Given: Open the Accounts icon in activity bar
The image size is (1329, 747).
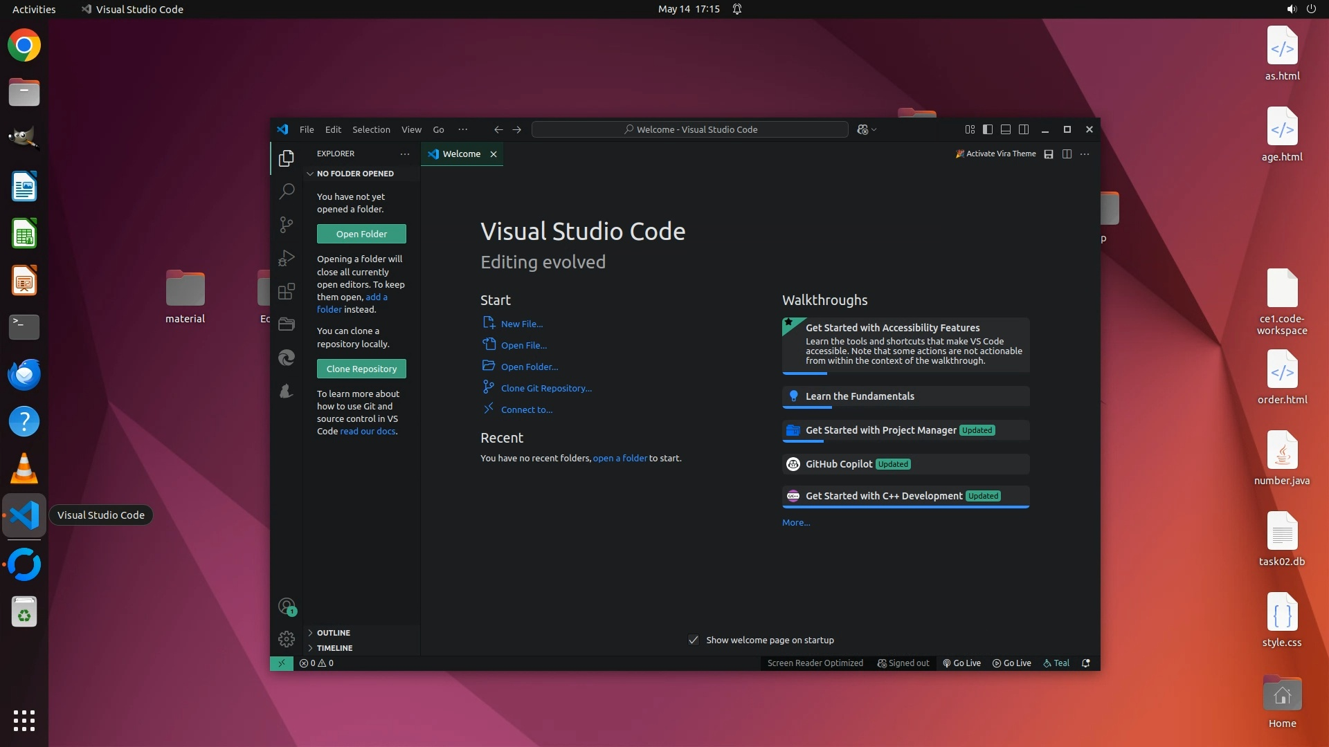Looking at the screenshot, I should (287, 607).
